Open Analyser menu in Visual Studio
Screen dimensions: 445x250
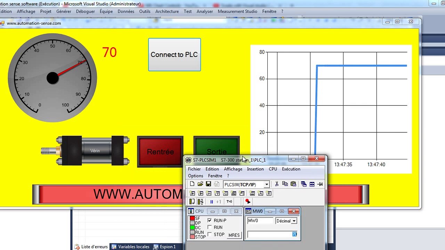(205, 11)
